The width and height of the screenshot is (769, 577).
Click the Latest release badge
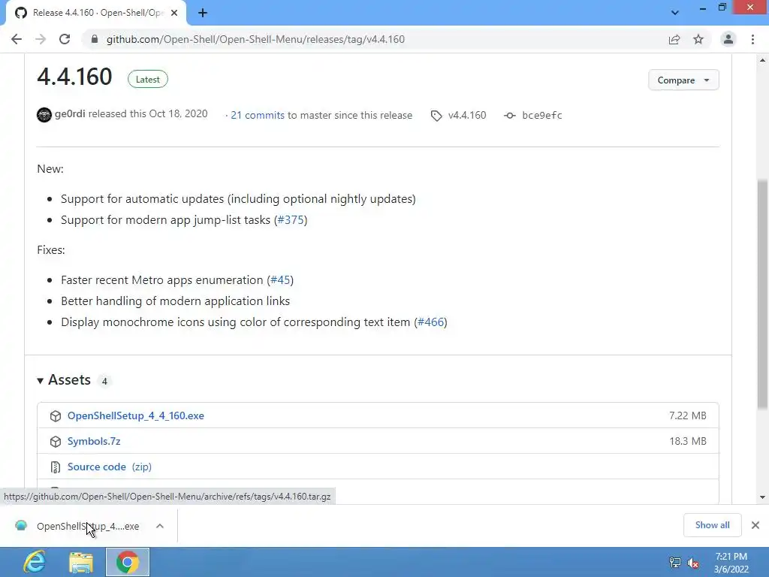point(148,79)
